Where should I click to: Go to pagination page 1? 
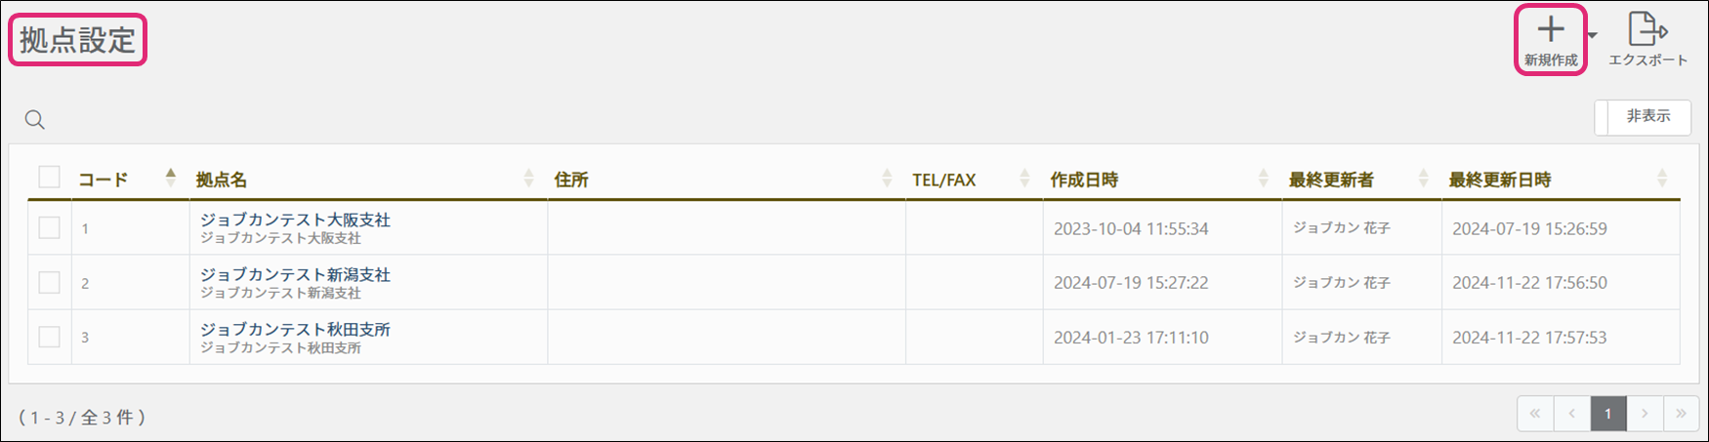[1608, 414]
